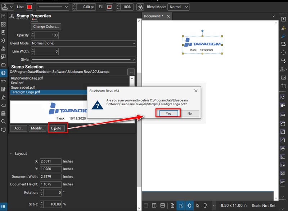This screenshot has width=288, height=211.
Task: Select Seal.pdf in stamp list
Action: [70, 83]
